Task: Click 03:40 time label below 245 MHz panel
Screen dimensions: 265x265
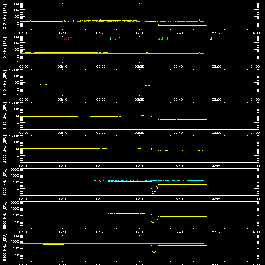Action: click(178, 33)
